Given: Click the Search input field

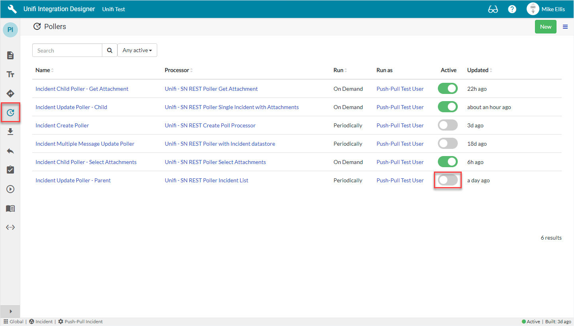Looking at the screenshot, I should [67, 51].
